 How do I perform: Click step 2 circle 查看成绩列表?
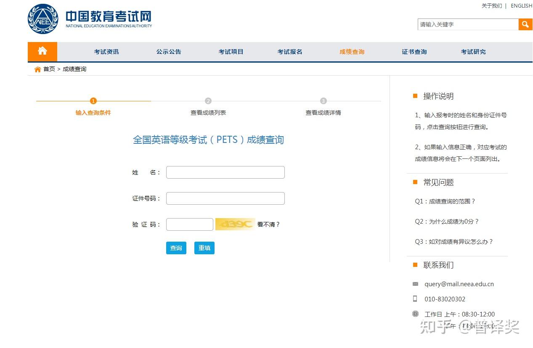(208, 101)
